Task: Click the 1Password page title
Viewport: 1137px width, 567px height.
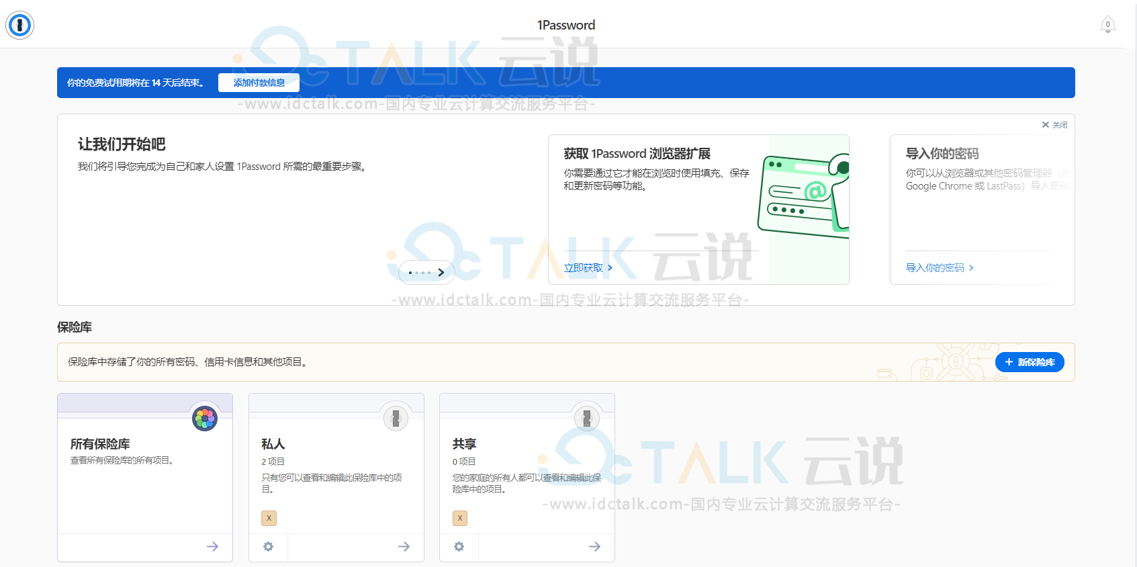Action: [x=566, y=25]
